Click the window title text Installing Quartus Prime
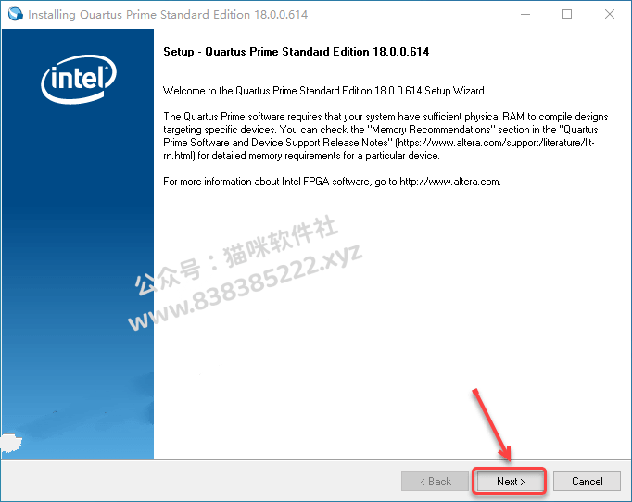 click(168, 15)
